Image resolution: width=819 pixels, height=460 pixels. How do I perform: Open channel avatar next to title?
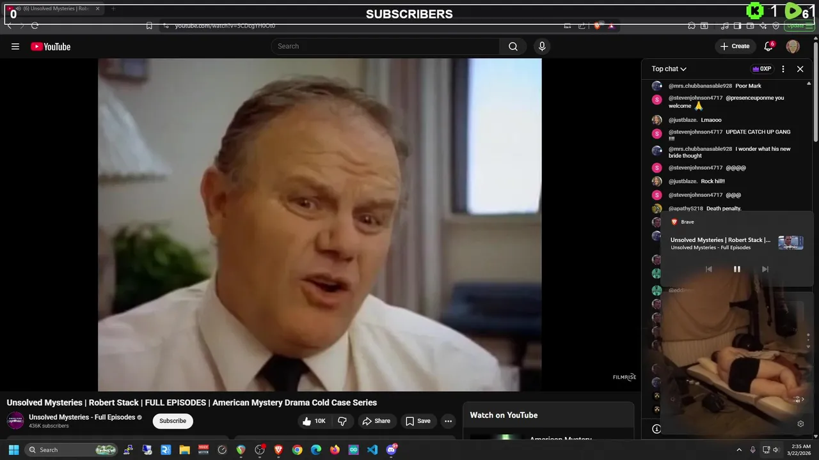click(x=15, y=421)
